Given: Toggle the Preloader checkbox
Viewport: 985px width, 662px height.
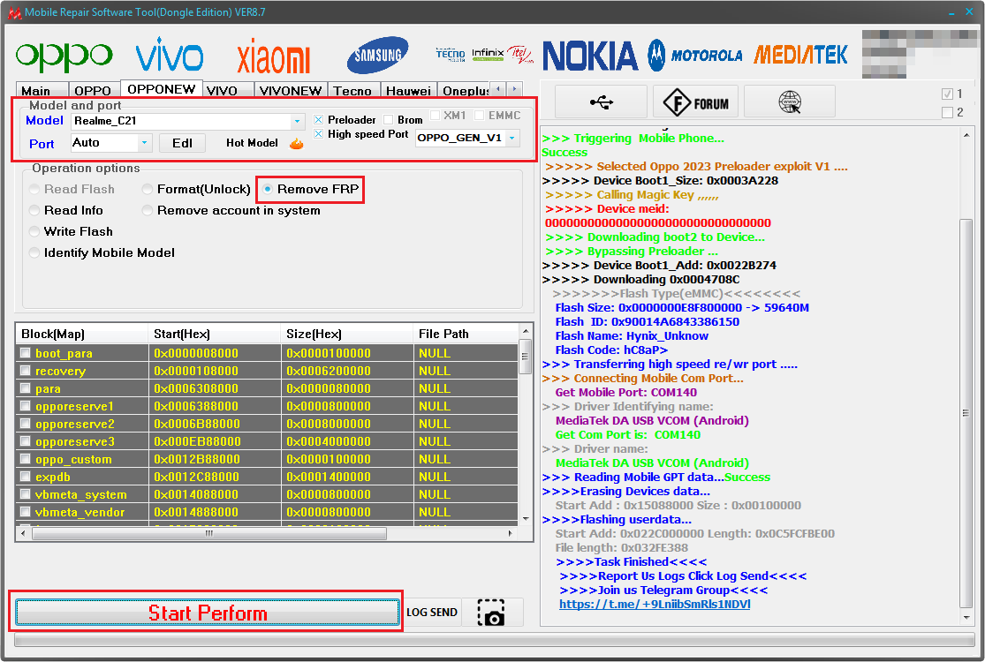Looking at the screenshot, I should [319, 120].
